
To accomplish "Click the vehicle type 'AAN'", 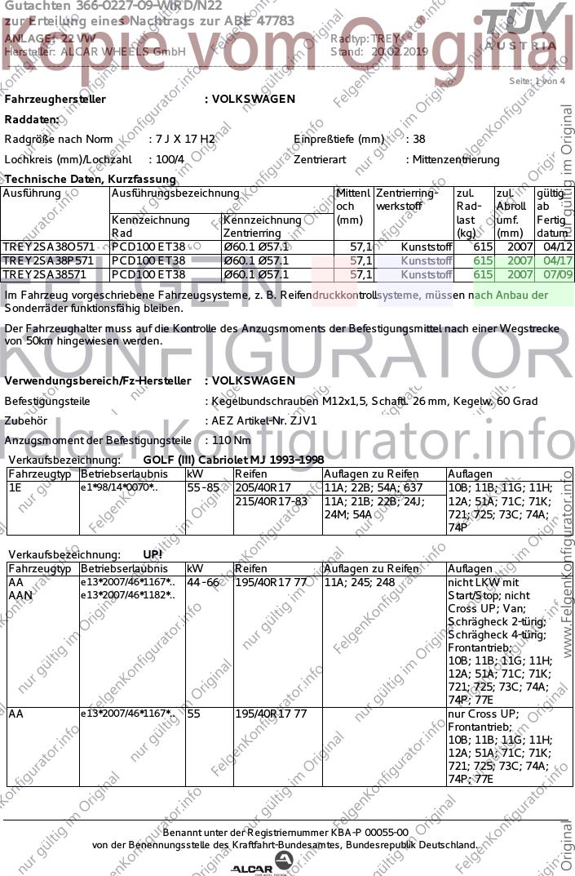I will pos(20,595).
